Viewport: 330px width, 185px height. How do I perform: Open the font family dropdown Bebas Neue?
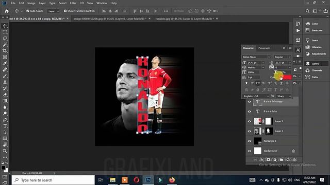tap(256, 57)
